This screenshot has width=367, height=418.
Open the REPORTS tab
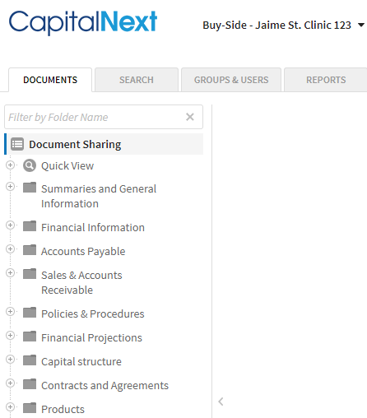pos(326,80)
